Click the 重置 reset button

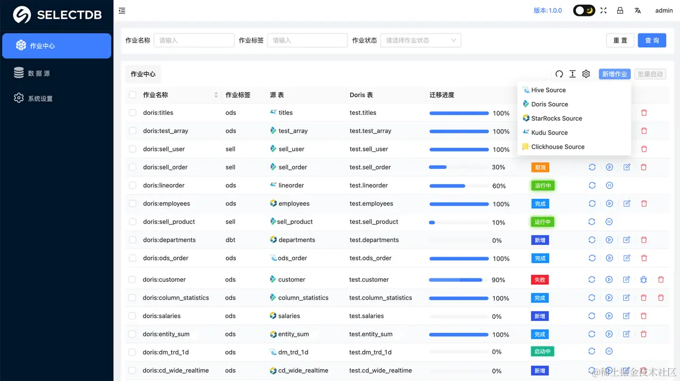[x=620, y=40]
